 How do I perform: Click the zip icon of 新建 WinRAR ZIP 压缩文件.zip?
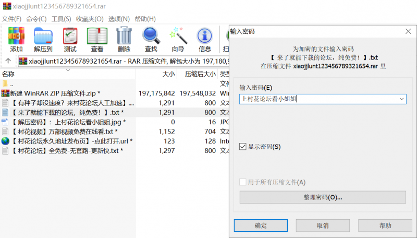click(5, 93)
